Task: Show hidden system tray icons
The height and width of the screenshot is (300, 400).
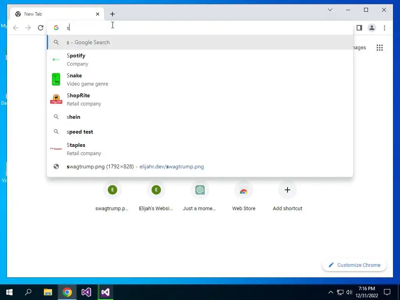Action: (x=330, y=292)
